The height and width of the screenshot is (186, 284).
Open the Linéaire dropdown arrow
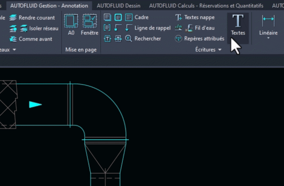coord(268,38)
